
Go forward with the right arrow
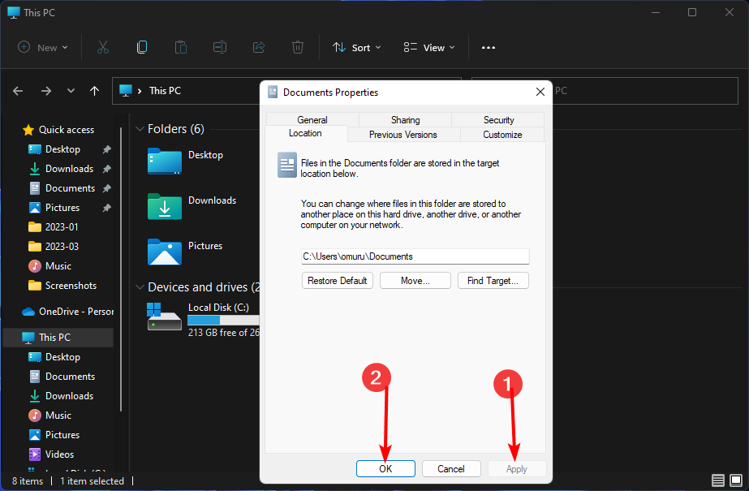click(46, 91)
